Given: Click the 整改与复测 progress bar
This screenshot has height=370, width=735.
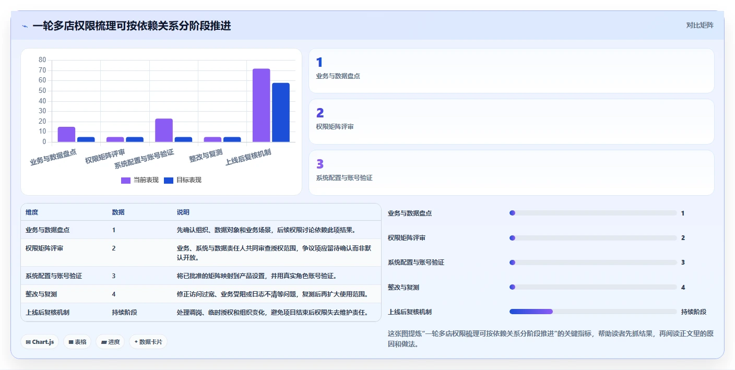Looking at the screenshot, I should click(x=593, y=287).
